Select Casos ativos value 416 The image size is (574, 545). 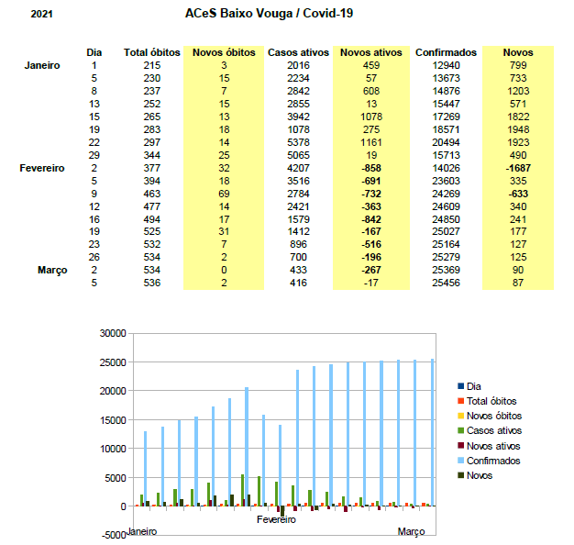(x=298, y=283)
